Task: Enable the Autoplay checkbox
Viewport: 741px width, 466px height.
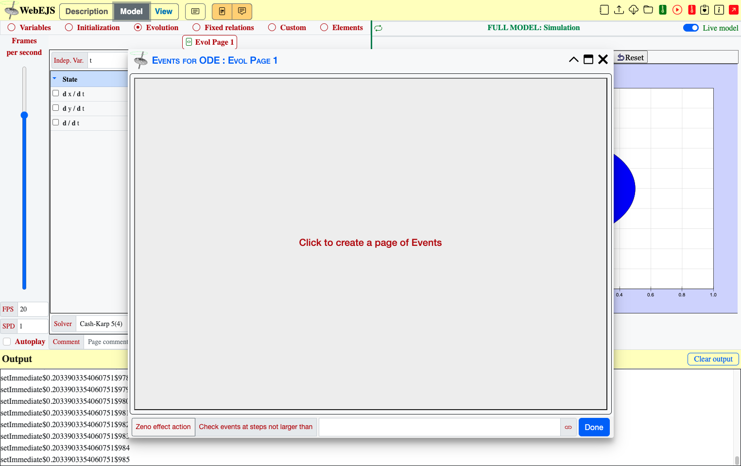Action: tap(7, 342)
